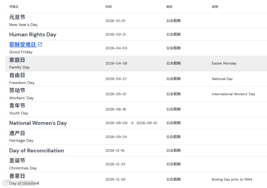Screen dimensions: 267x188
Task: Select Human Rights Day row title
Action: point(33,34)
